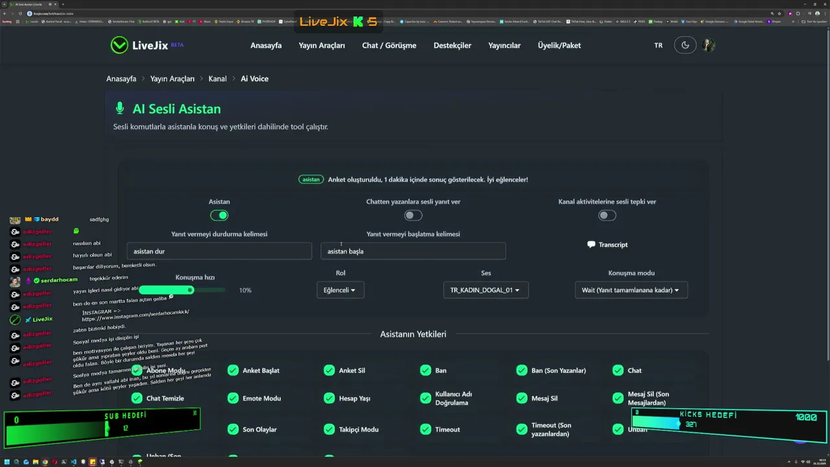The width and height of the screenshot is (830, 467).
Task: Uncheck the Anket Sil permission
Action: pyautogui.click(x=329, y=370)
